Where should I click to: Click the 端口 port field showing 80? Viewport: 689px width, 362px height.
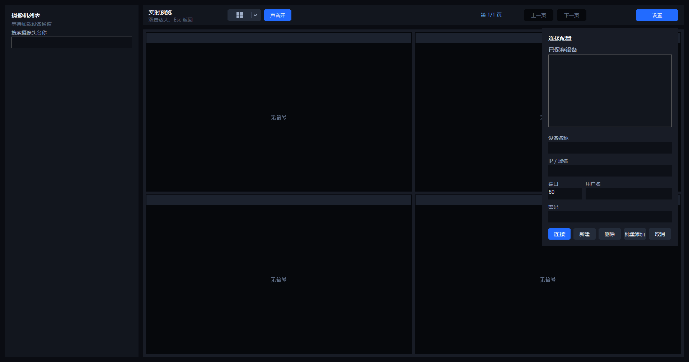(x=565, y=194)
